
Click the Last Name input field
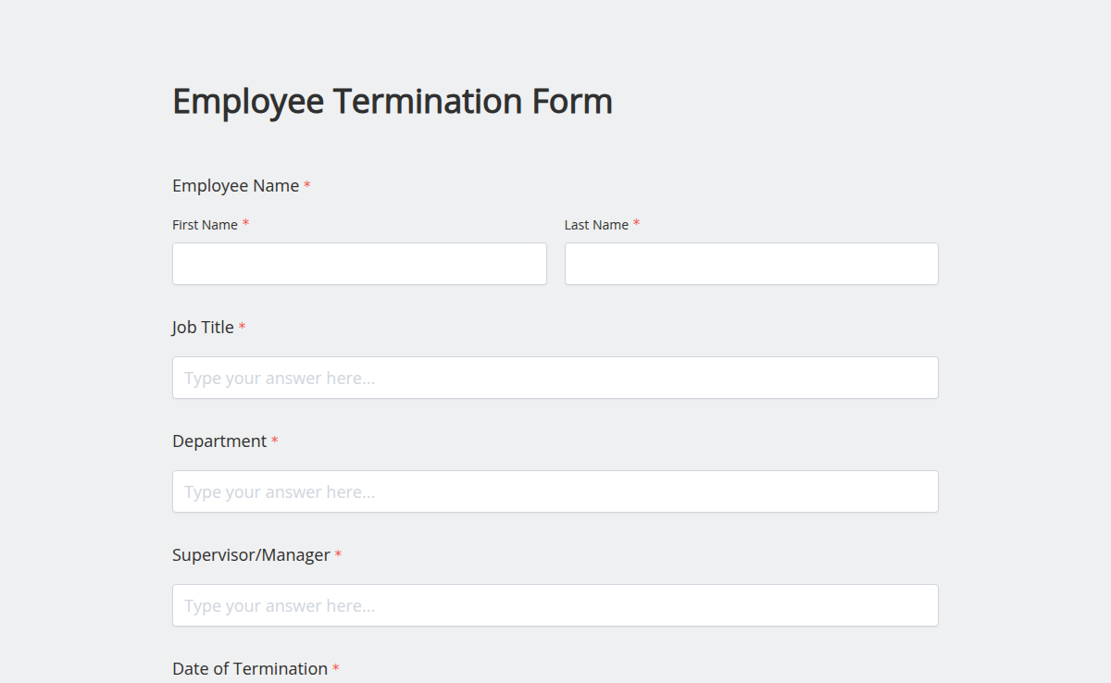click(751, 264)
